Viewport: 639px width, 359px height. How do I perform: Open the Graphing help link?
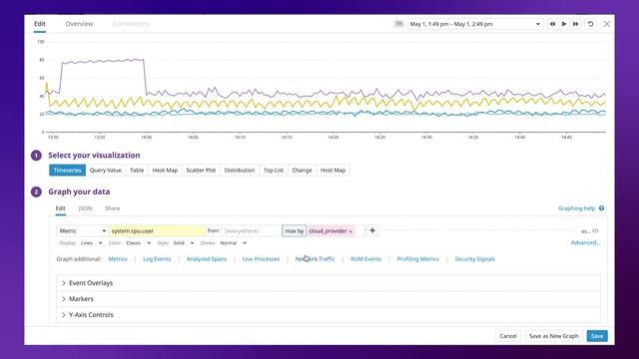577,208
